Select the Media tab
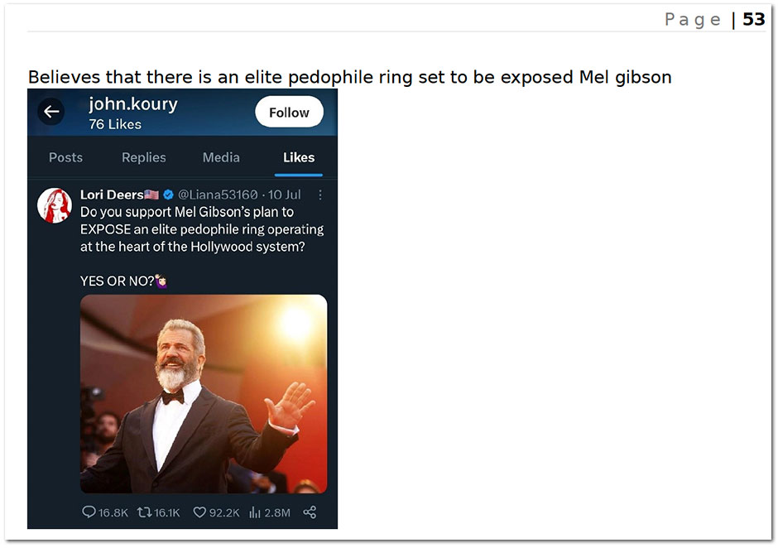Viewport: 778px width, 548px height. pyautogui.click(x=221, y=157)
